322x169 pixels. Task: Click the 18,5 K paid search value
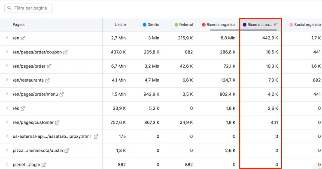coord(272,52)
